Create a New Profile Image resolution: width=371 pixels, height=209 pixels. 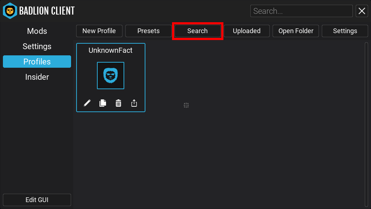[99, 31]
